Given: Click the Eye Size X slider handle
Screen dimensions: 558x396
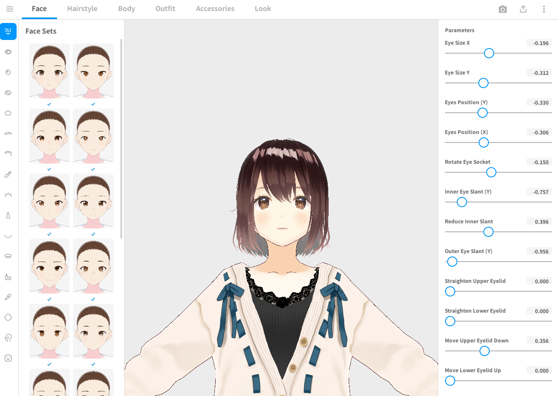Looking at the screenshot, I should click(x=489, y=53).
